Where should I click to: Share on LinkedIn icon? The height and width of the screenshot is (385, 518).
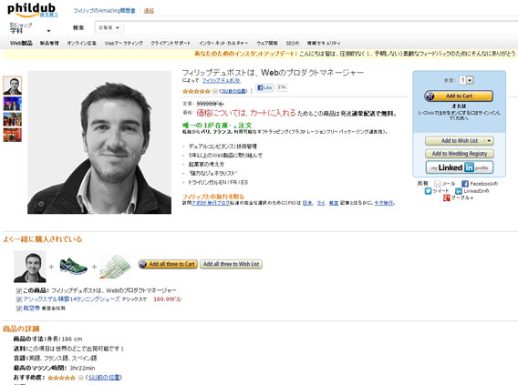[x=459, y=191]
